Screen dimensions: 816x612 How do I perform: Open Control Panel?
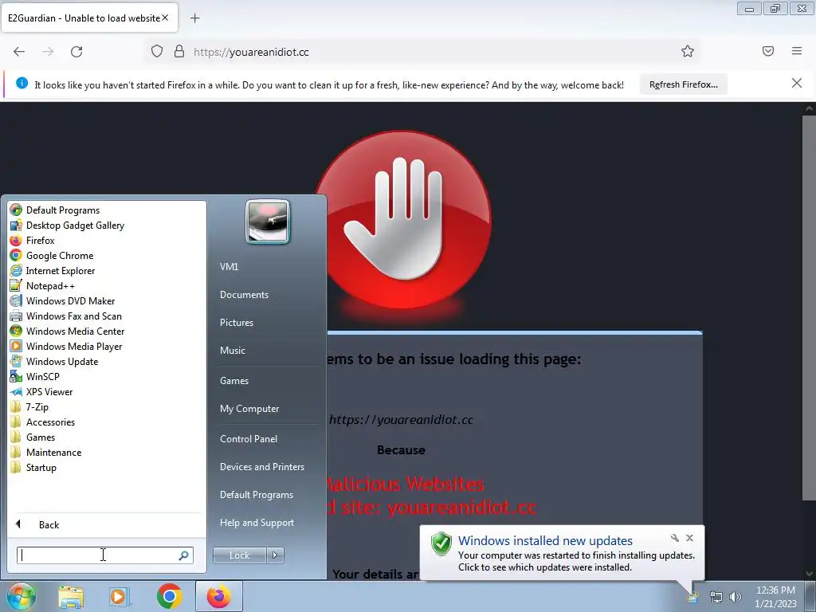[249, 439]
